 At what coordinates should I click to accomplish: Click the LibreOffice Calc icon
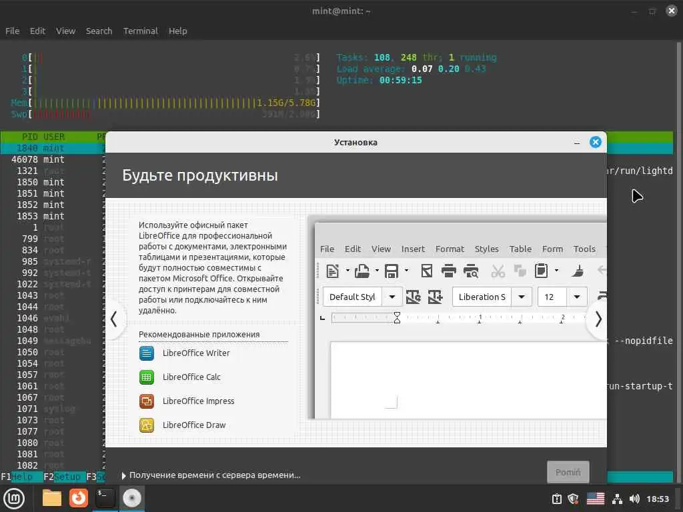click(146, 377)
